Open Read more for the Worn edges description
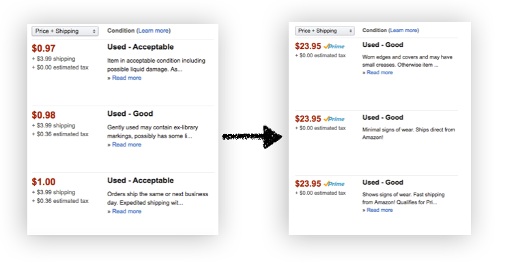Image resolution: width=518 pixels, height=265 pixels. coord(379,72)
